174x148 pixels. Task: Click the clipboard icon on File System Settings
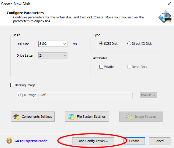(72, 117)
